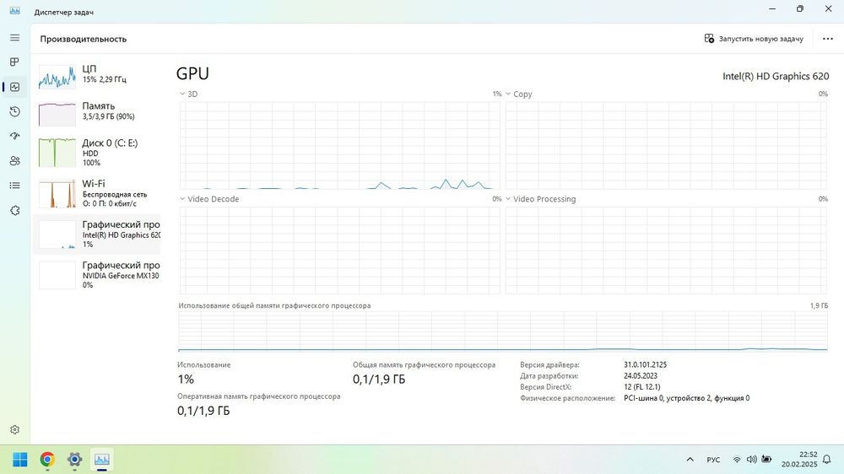844x474 pixels.
Task: Click the Использование 1% value
Action: 186,380
